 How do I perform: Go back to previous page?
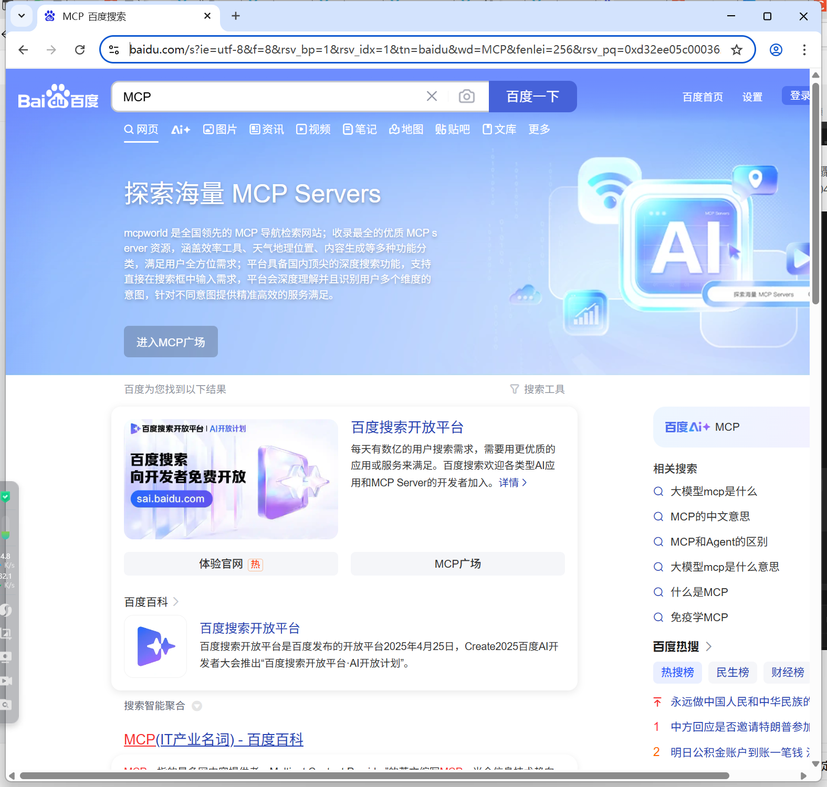pyautogui.click(x=23, y=50)
